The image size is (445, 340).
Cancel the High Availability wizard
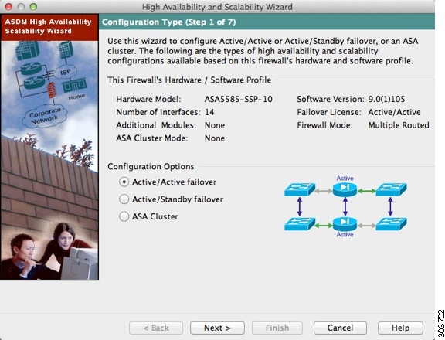(x=340, y=328)
